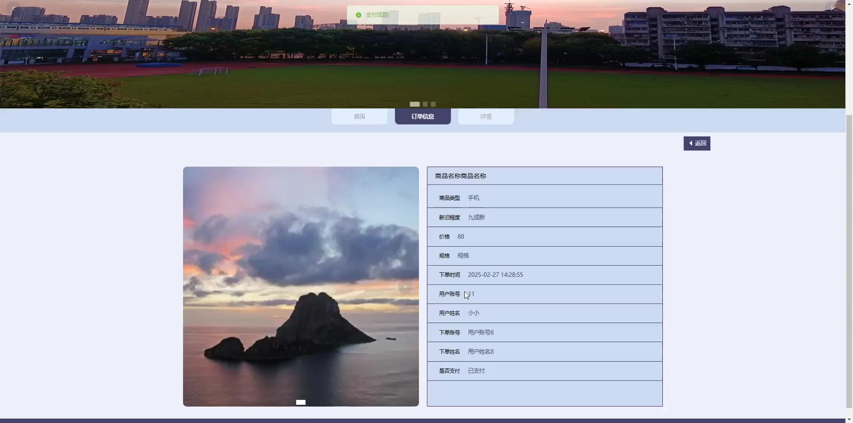Open the 首页 tab
Screen dimensions: 853x423
359,116
